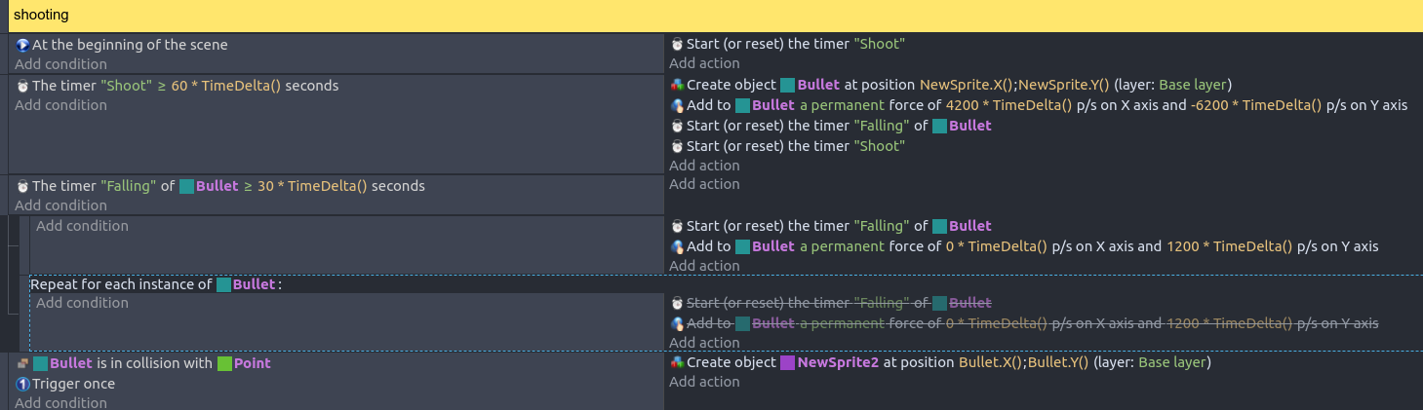This screenshot has width=1423, height=410.
Task: Add action below the Create object NewSprite2 action
Action: [704, 382]
